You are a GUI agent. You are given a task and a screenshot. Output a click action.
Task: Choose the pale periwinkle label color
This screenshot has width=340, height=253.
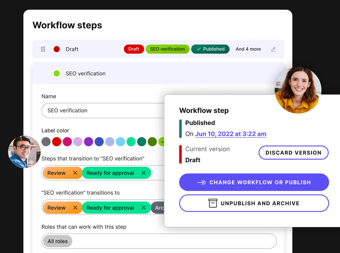click(x=110, y=142)
